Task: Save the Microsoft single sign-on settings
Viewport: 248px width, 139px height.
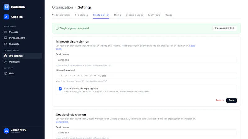Action: pyautogui.click(x=231, y=100)
